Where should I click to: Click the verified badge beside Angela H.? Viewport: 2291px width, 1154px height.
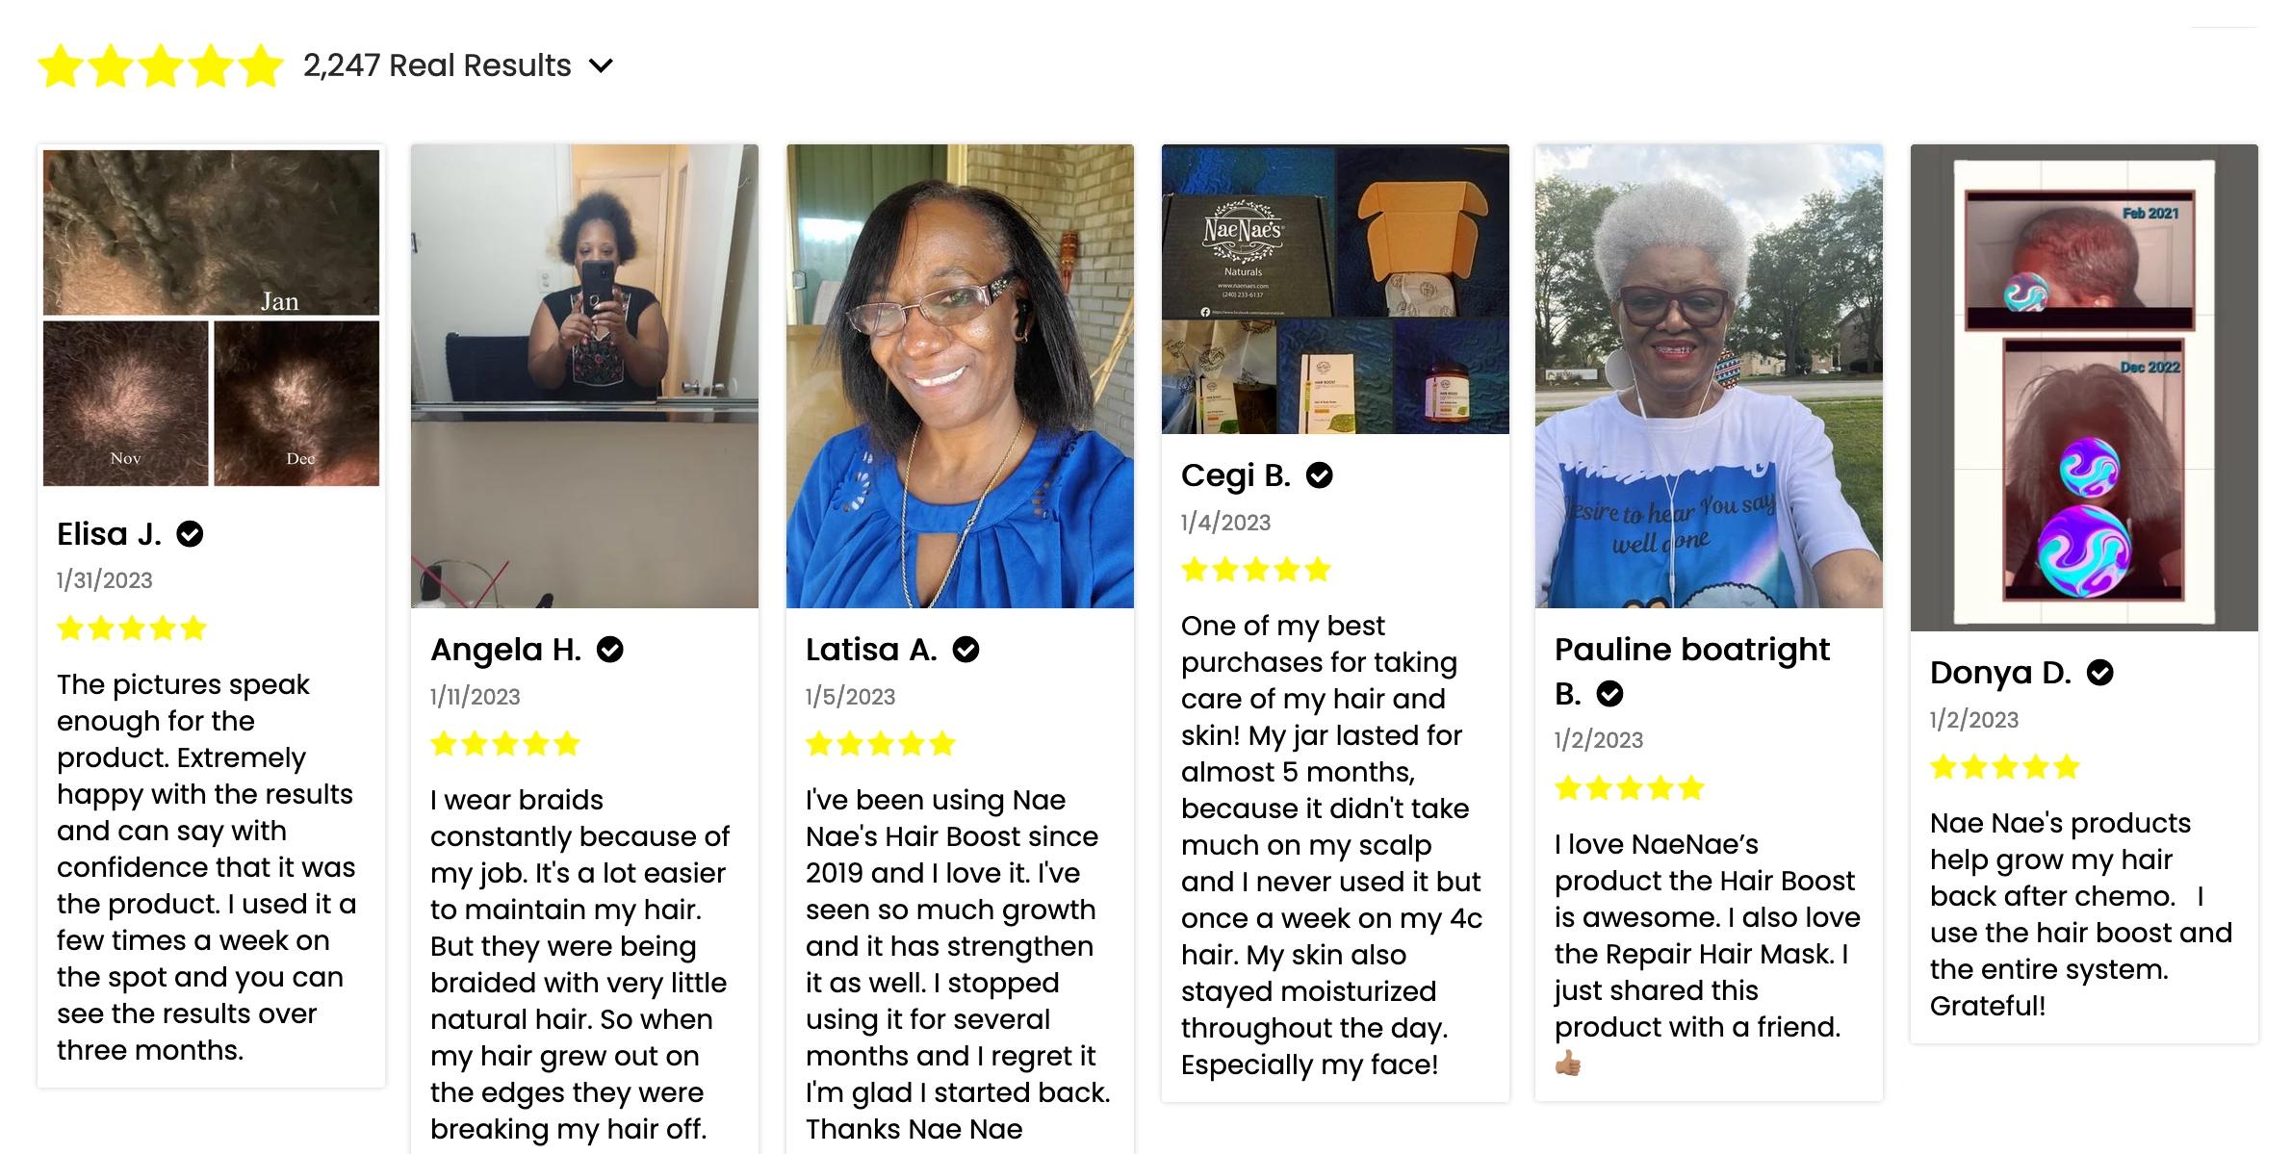pyautogui.click(x=609, y=650)
